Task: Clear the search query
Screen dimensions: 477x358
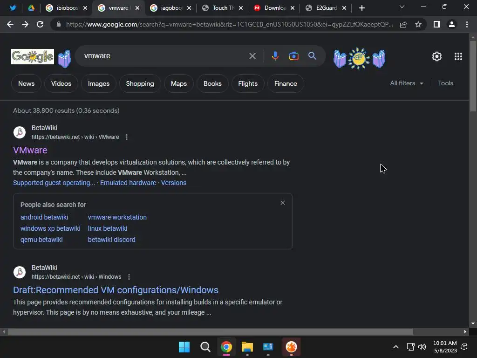Action: click(252, 56)
